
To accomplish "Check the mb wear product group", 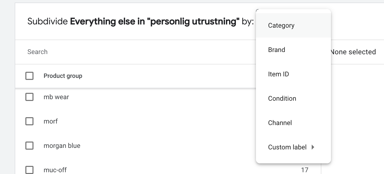I will (29, 97).
